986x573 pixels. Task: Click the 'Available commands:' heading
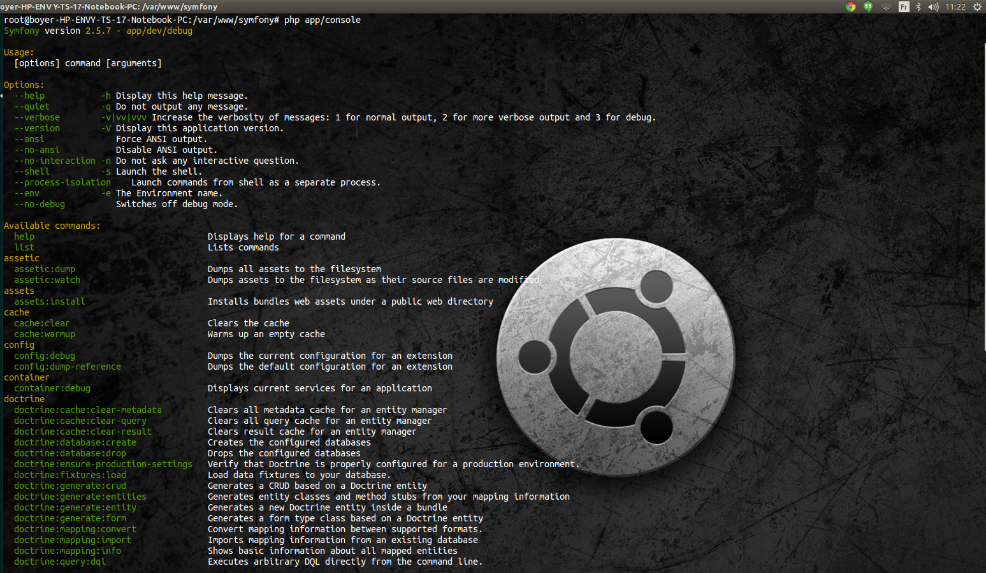point(52,226)
